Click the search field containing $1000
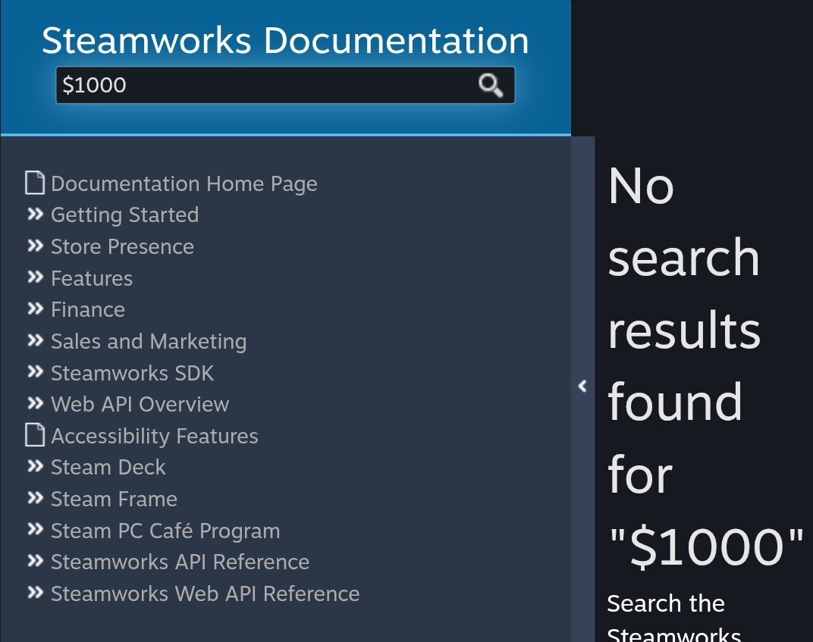 (285, 85)
